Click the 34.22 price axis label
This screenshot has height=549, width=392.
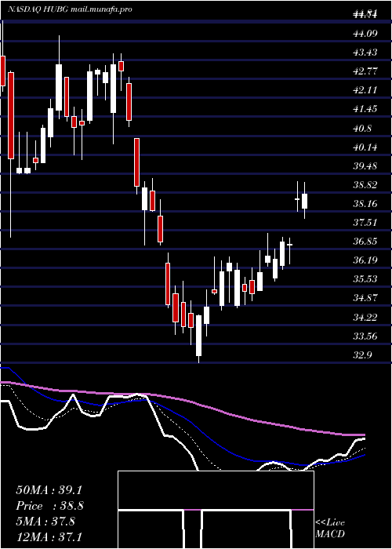click(366, 318)
